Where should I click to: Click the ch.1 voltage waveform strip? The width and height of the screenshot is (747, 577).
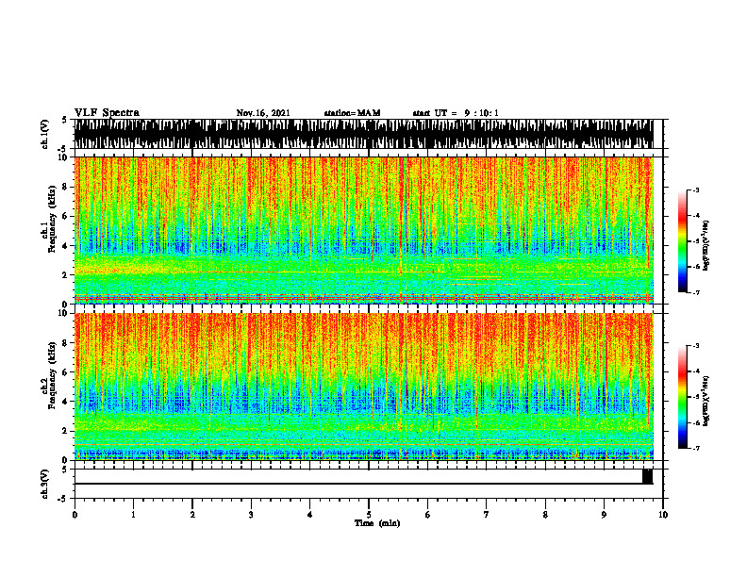point(363,134)
